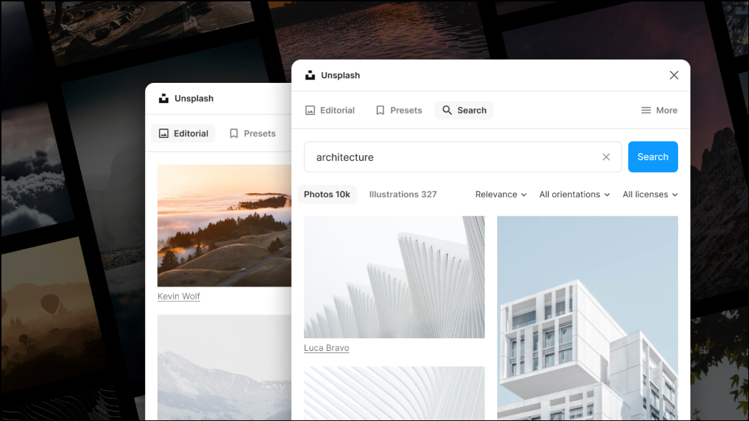The image size is (749, 421).
Task: Click the Unsplash title in front window
Action: pos(340,76)
